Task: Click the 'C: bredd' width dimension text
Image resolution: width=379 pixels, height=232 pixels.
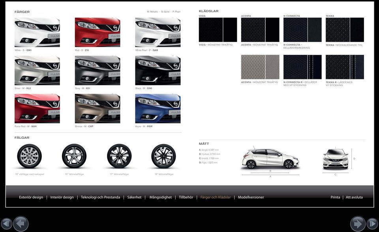Action: point(209,158)
